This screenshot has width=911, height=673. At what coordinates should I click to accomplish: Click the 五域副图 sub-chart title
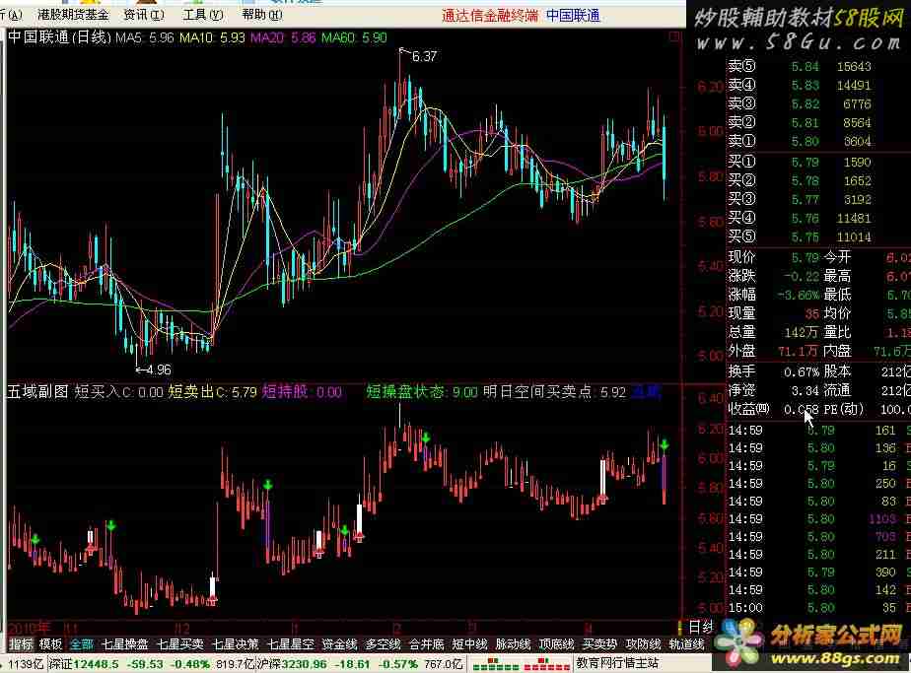[x=37, y=392]
